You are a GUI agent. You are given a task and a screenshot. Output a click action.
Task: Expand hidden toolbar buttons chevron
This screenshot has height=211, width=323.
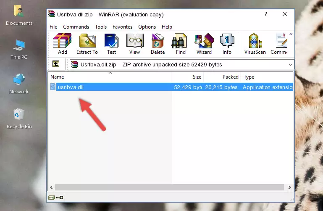pos(291,34)
